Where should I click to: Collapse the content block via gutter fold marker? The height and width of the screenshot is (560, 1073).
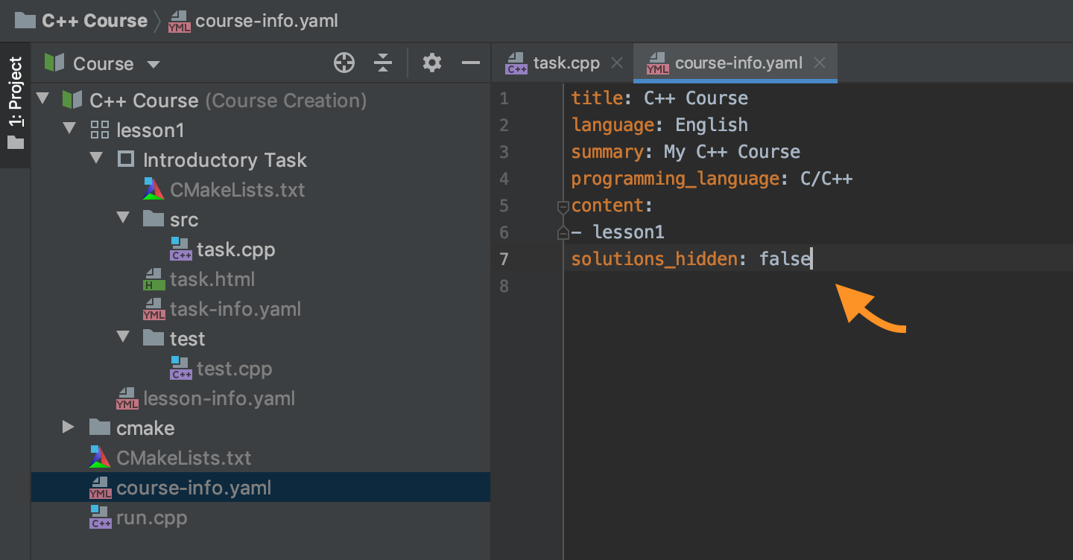tap(563, 206)
